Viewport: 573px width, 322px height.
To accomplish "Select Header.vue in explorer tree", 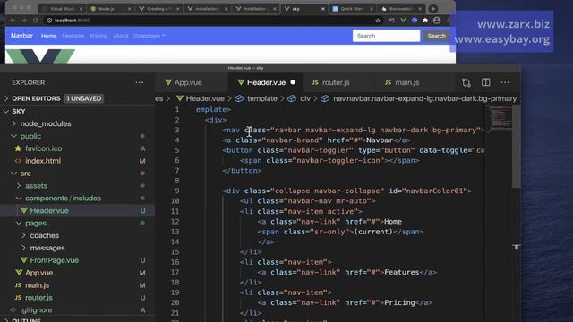I will (x=49, y=211).
